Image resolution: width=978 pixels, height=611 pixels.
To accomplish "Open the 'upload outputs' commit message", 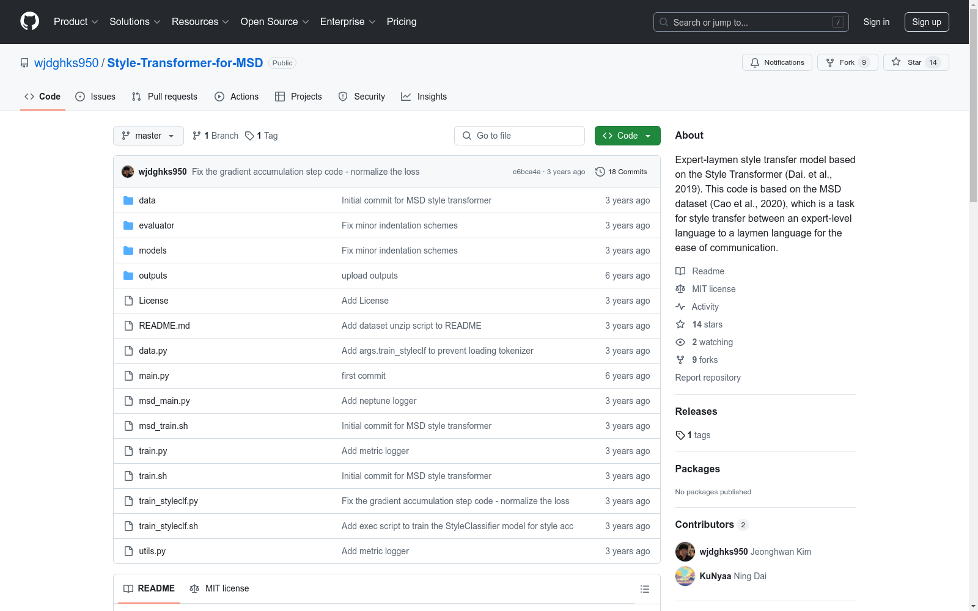I will click(x=370, y=276).
